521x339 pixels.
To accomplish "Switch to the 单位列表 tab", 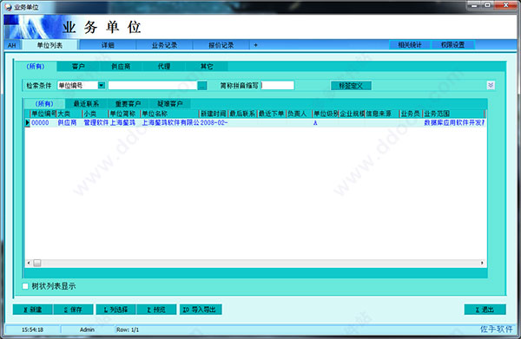I will [49, 45].
